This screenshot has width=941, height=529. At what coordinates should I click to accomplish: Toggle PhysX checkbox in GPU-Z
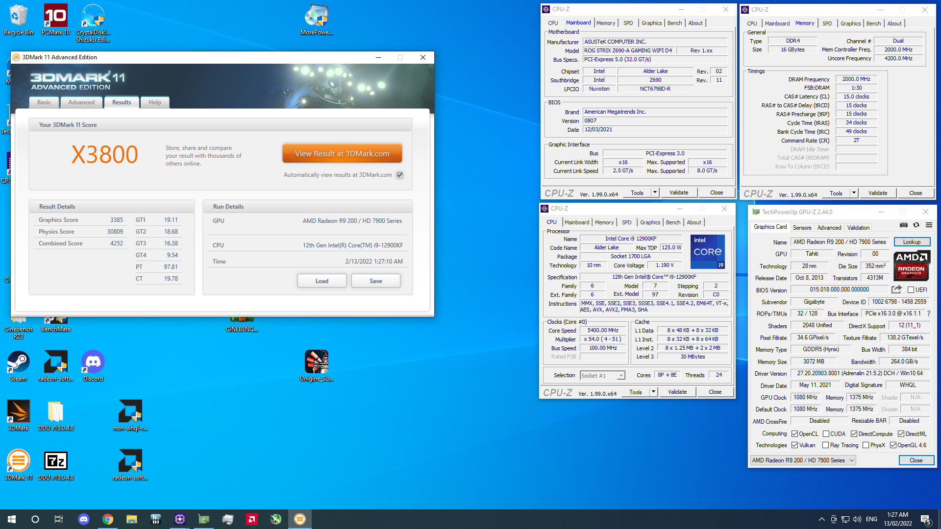866,445
